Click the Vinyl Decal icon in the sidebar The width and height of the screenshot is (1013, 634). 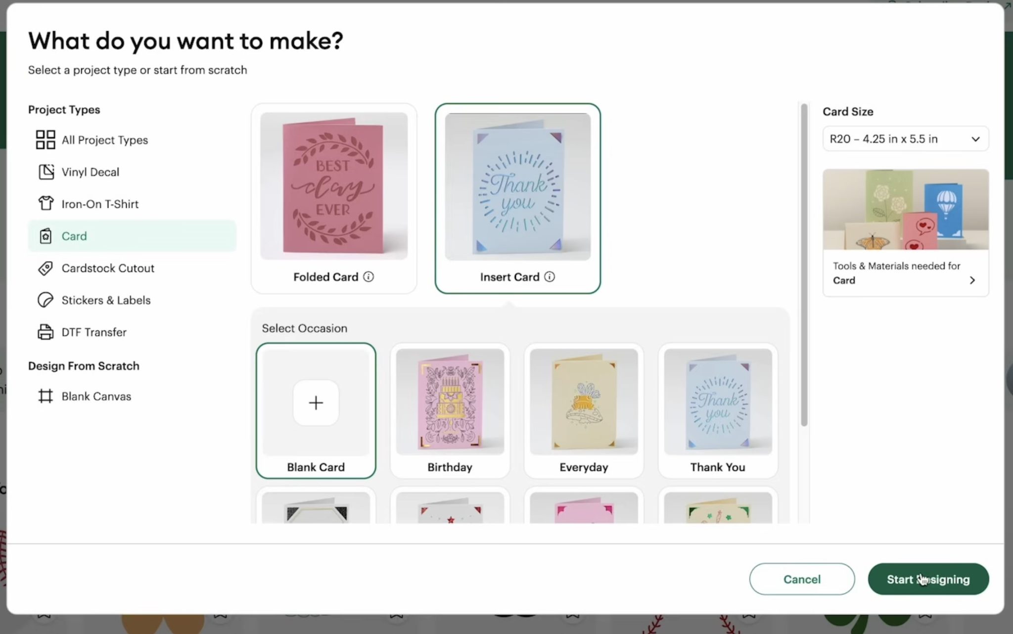coord(46,172)
